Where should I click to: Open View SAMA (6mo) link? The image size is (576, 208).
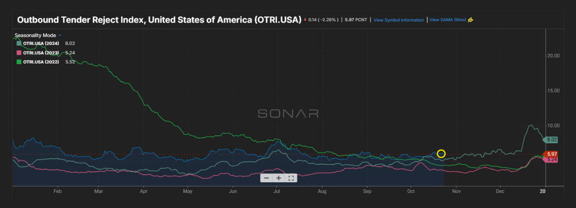pos(448,20)
